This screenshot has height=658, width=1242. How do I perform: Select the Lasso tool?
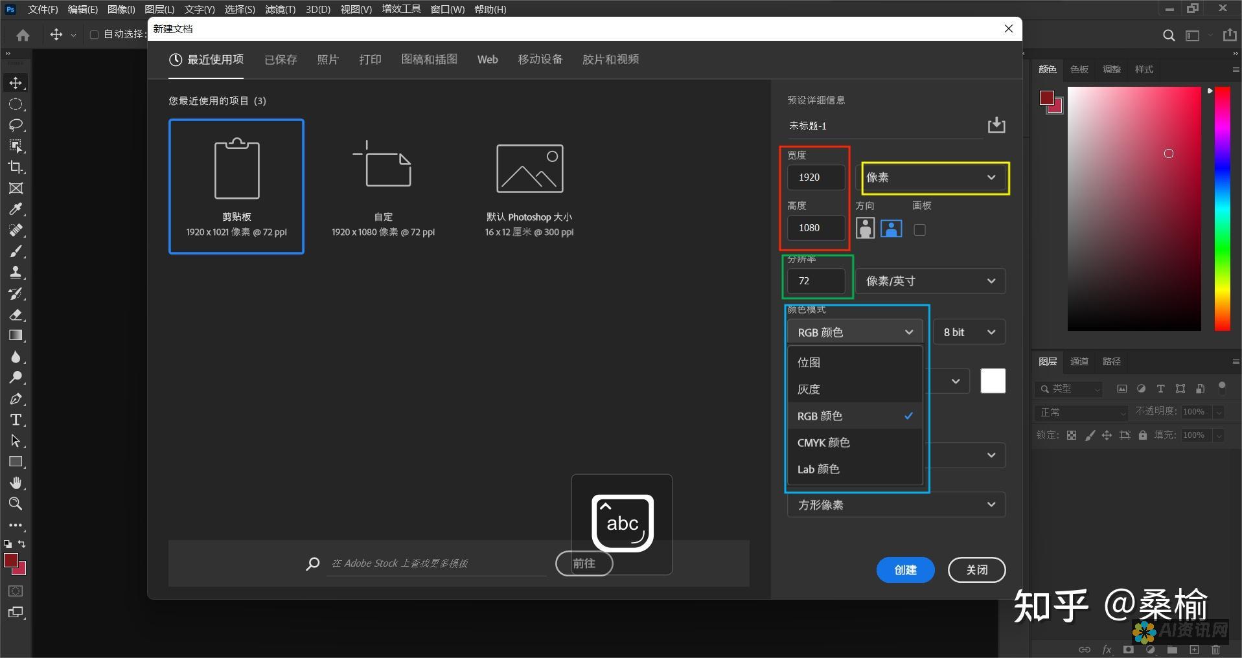16,125
